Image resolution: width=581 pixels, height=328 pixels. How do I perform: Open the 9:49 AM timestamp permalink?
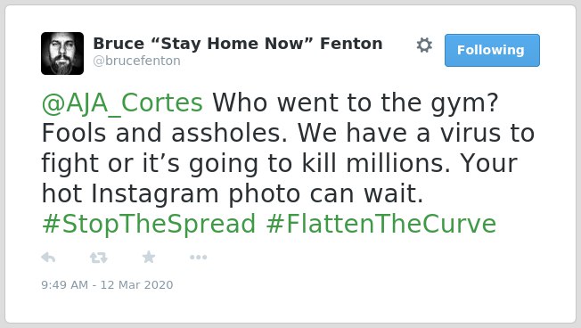pos(64,284)
